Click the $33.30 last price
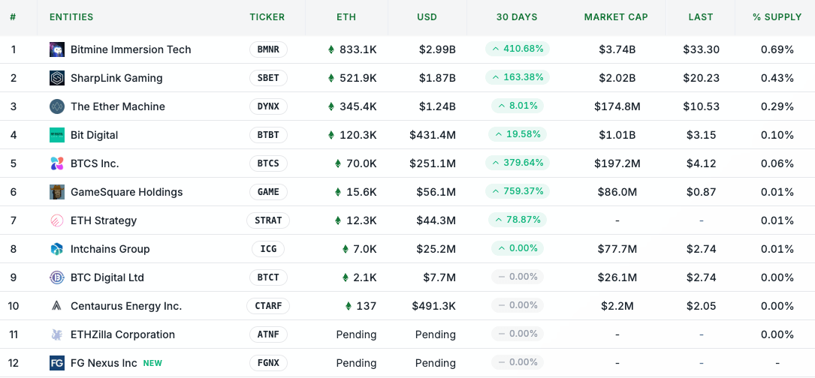The height and width of the screenshot is (378, 815). click(x=701, y=49)
